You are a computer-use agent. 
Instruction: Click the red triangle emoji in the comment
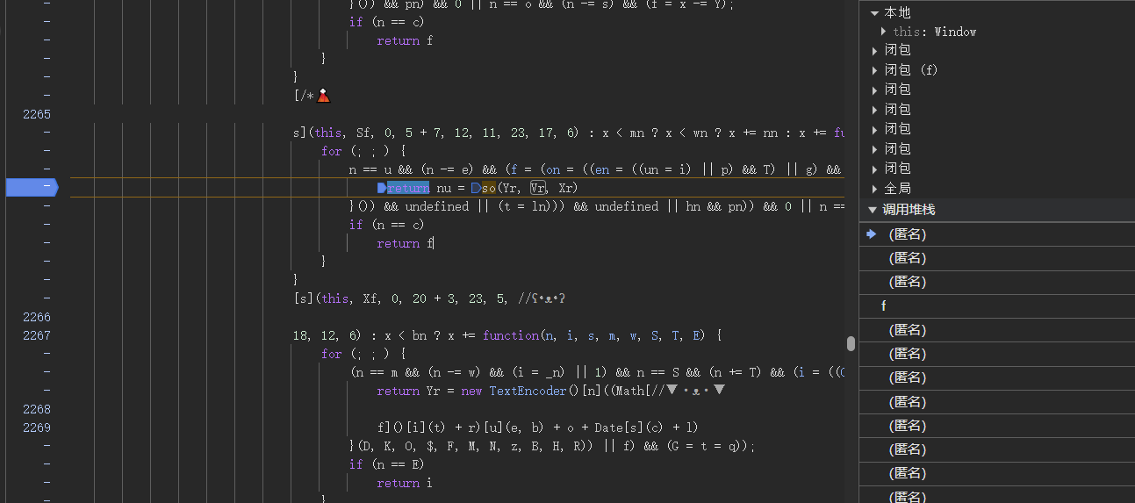coord(323,95)
